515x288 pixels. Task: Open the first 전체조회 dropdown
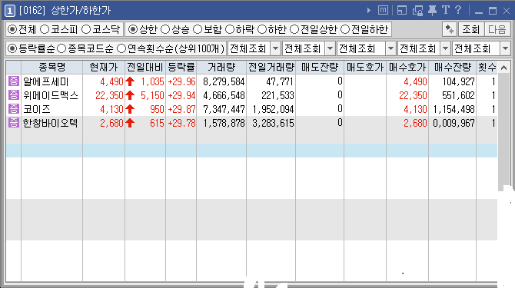[x=276, y=49]
